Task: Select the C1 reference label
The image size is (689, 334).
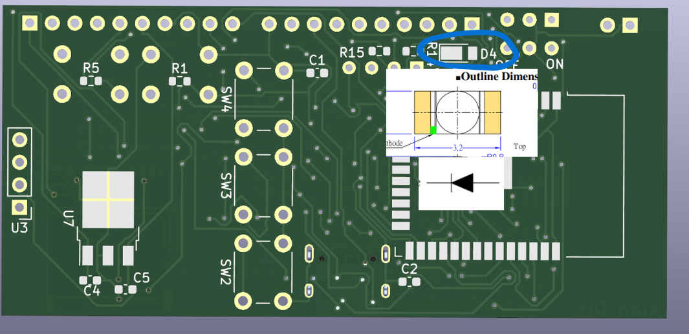Action: (317, 59)
